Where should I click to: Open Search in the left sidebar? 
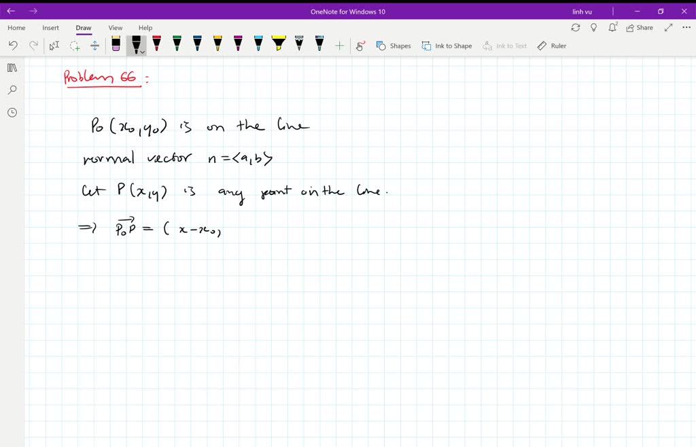[12, 90]
